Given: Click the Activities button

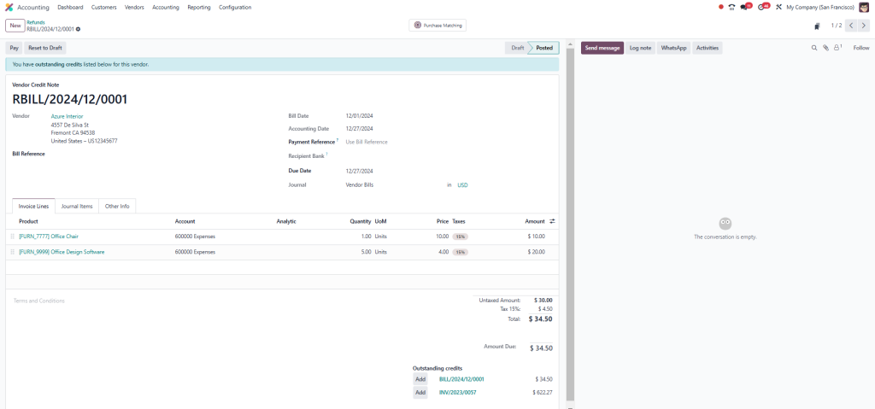Looking at the screenshot, I should (707, 48).
